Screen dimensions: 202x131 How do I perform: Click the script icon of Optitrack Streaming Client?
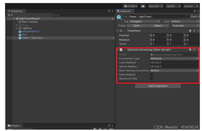[x=121, y=49]
